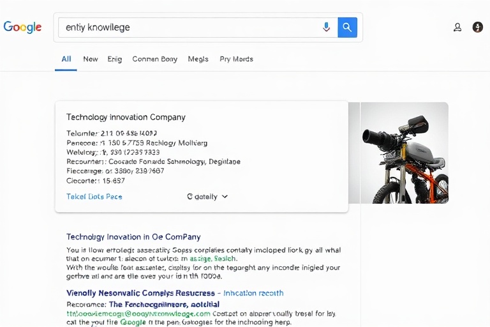The height and width of the screenshot is (327, 490).
Task: Open the Enig tab
Action: point(115,59)
